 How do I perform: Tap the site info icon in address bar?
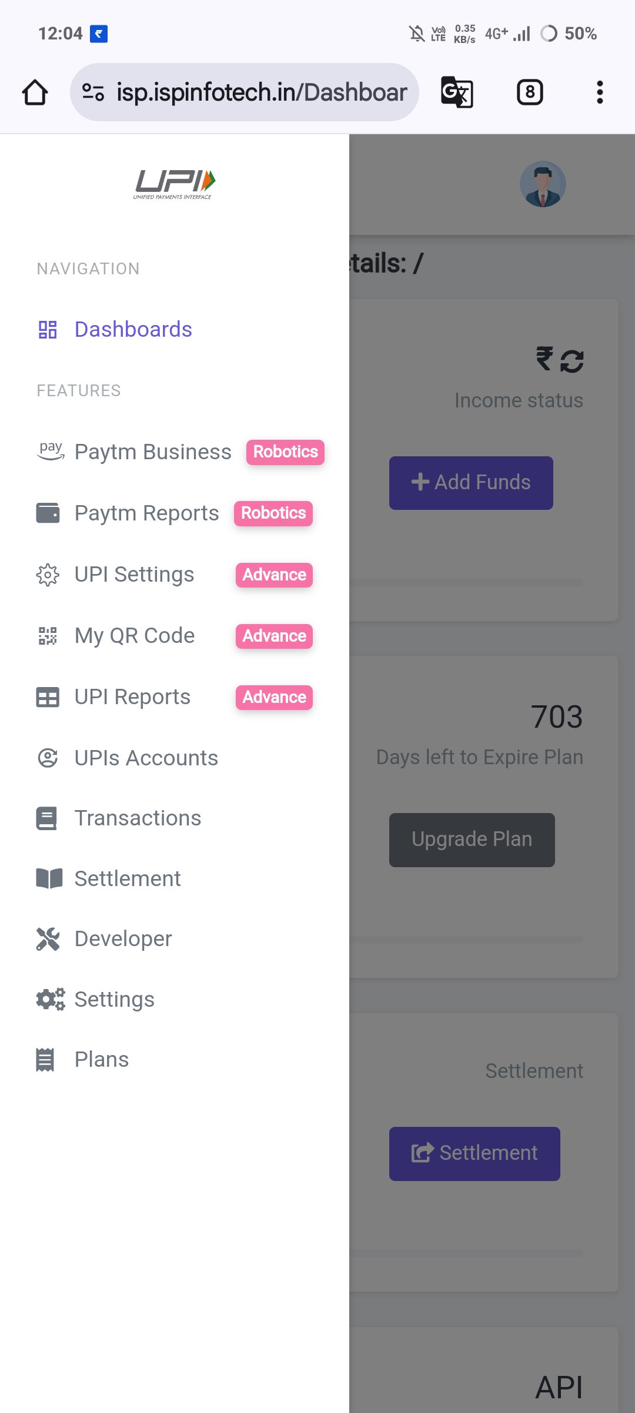[93, 92]
